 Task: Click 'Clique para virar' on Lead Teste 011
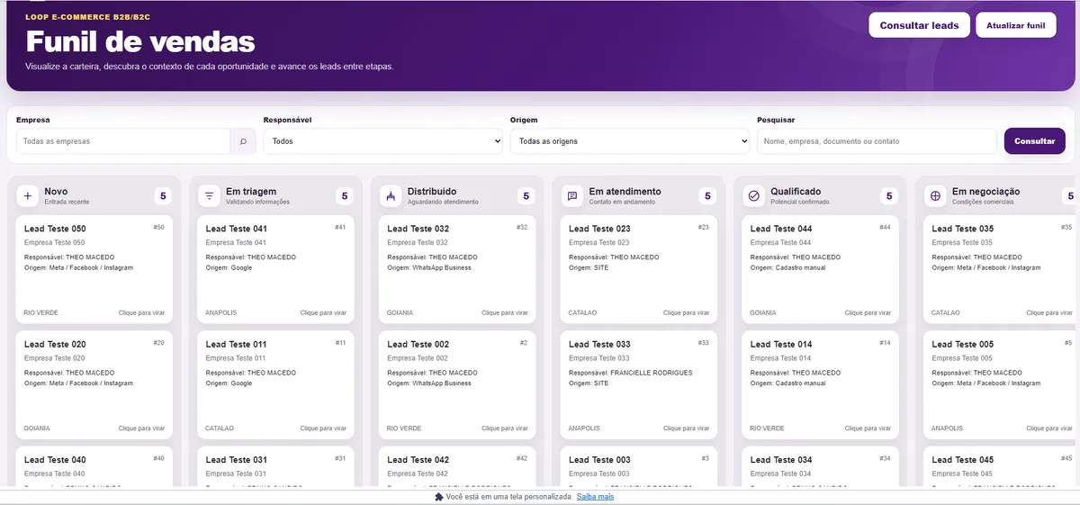pos(323,428)
